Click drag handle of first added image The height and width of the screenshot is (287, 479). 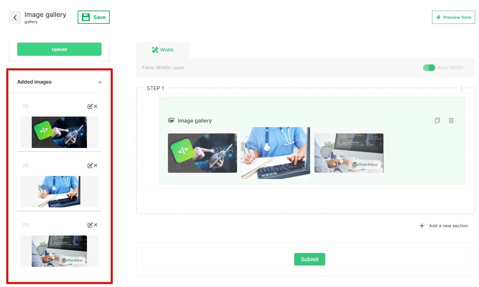point(26,106)
